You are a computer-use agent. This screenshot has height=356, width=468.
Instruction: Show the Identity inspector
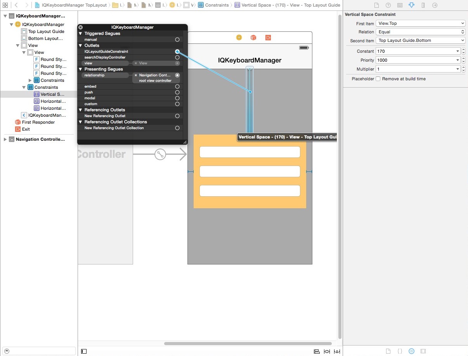(400, 5)
